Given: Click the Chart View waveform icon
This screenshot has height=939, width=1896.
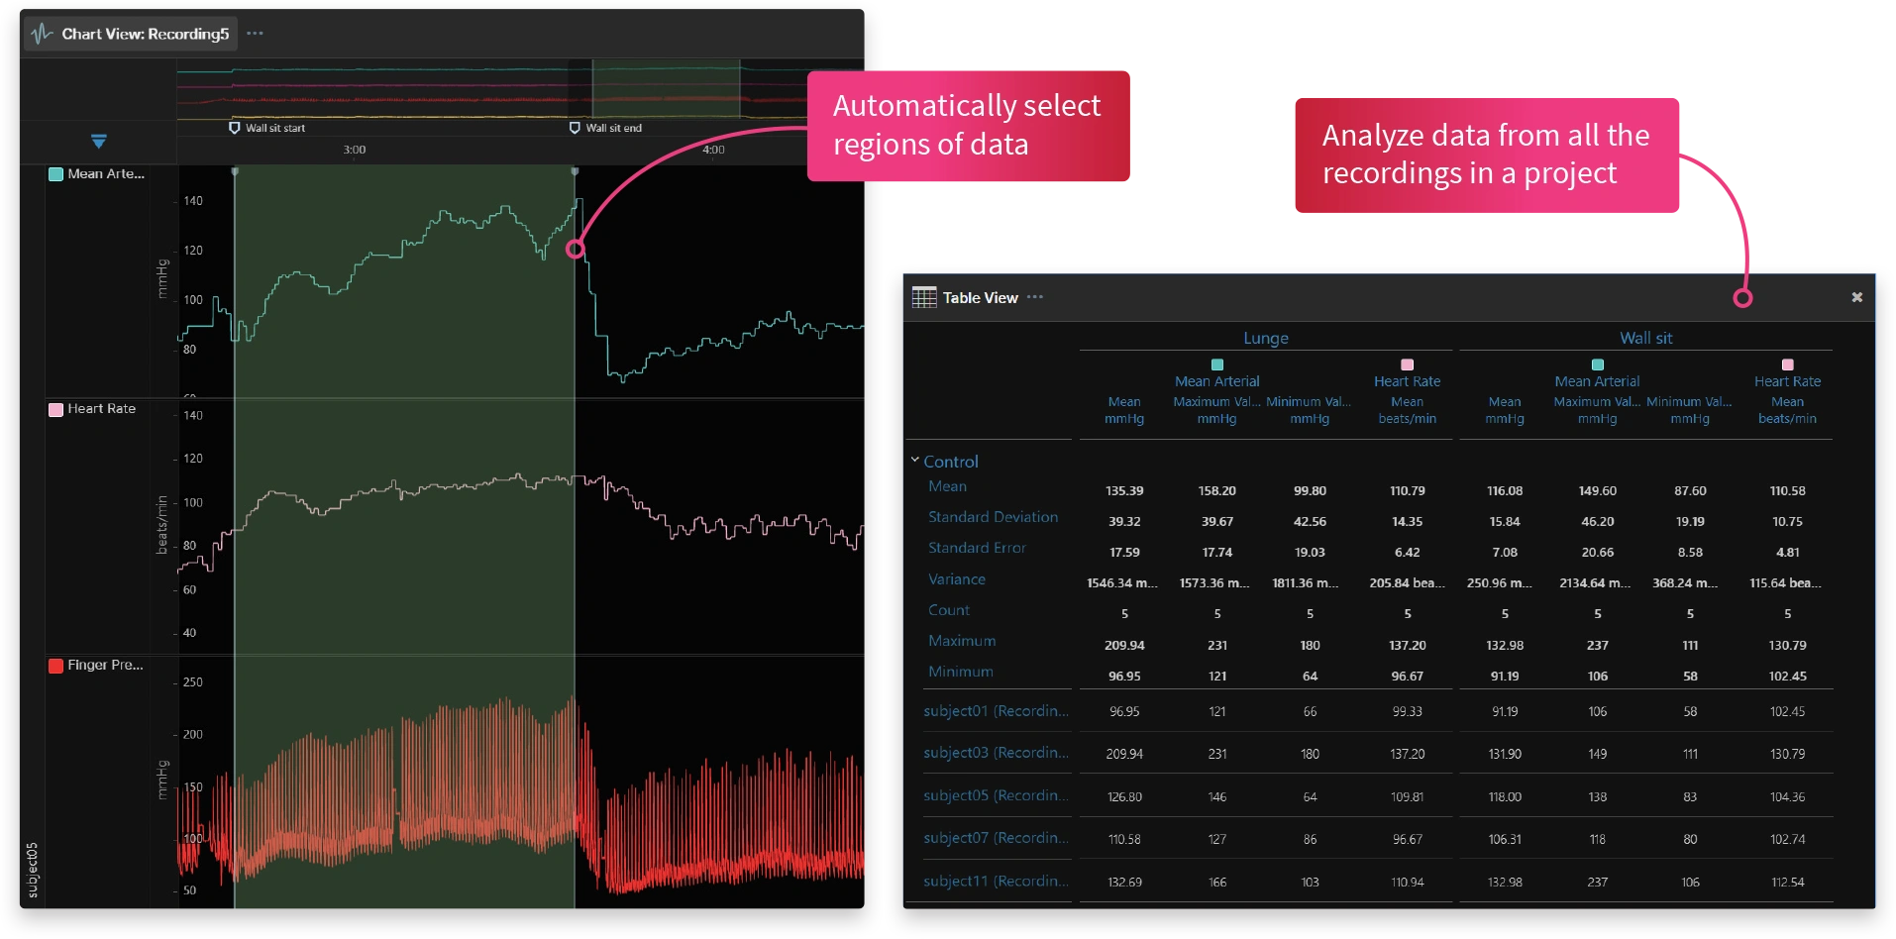Looking at the screenshot, I should coord(42,34).
